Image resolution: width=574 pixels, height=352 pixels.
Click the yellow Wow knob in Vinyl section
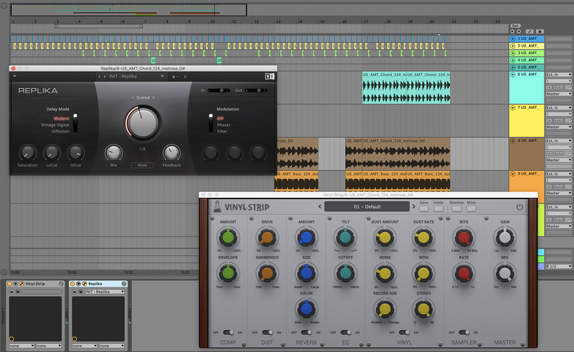(423, 273)
